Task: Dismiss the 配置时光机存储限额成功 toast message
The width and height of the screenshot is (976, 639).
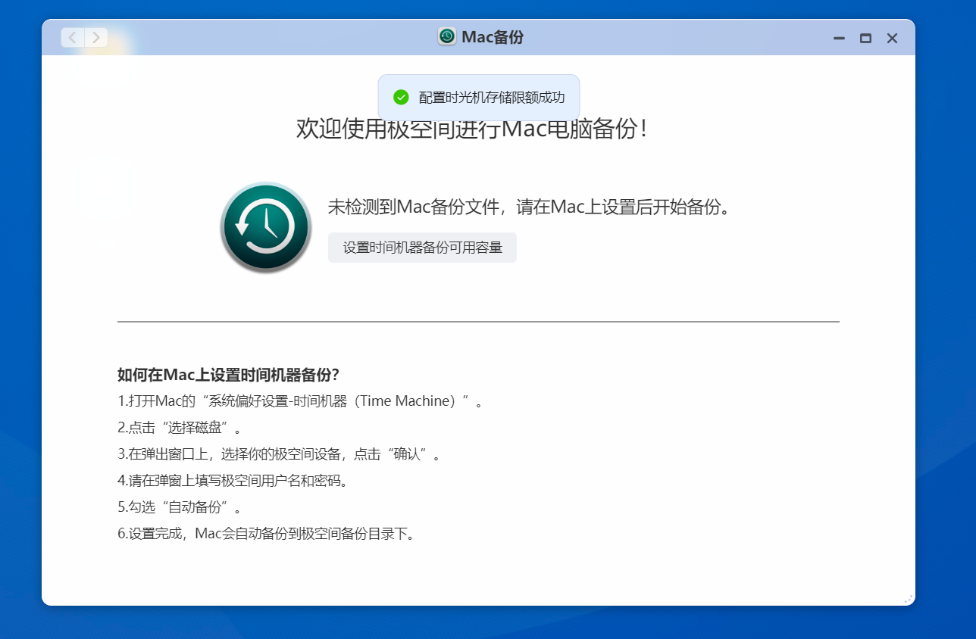Action: [493, 97]
